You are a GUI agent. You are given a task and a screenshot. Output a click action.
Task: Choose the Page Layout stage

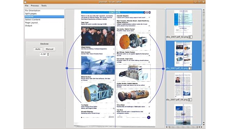click(31, 23)
